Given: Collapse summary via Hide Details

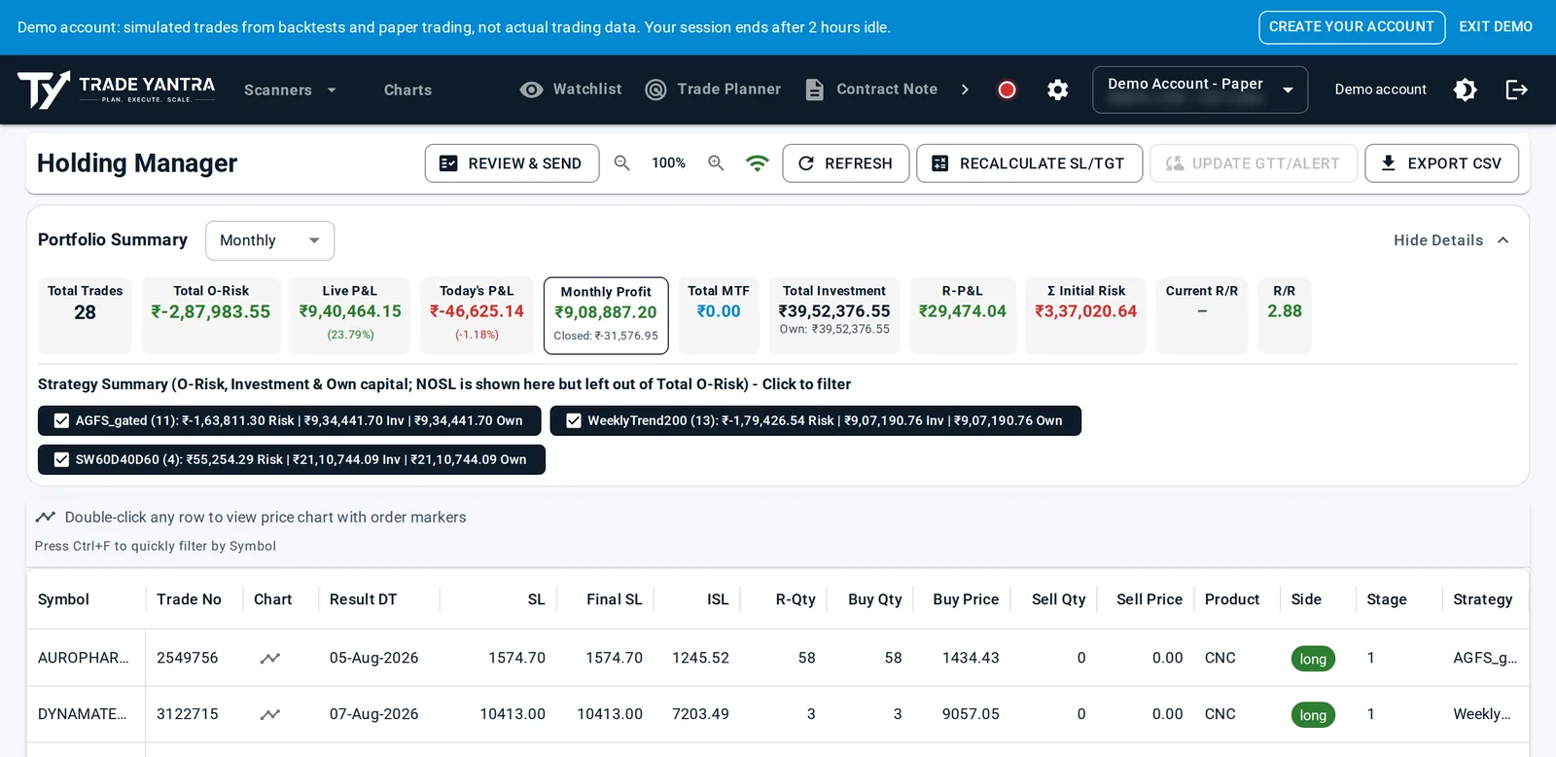Looking at the screenshot, I should [x=1451, y=240].
